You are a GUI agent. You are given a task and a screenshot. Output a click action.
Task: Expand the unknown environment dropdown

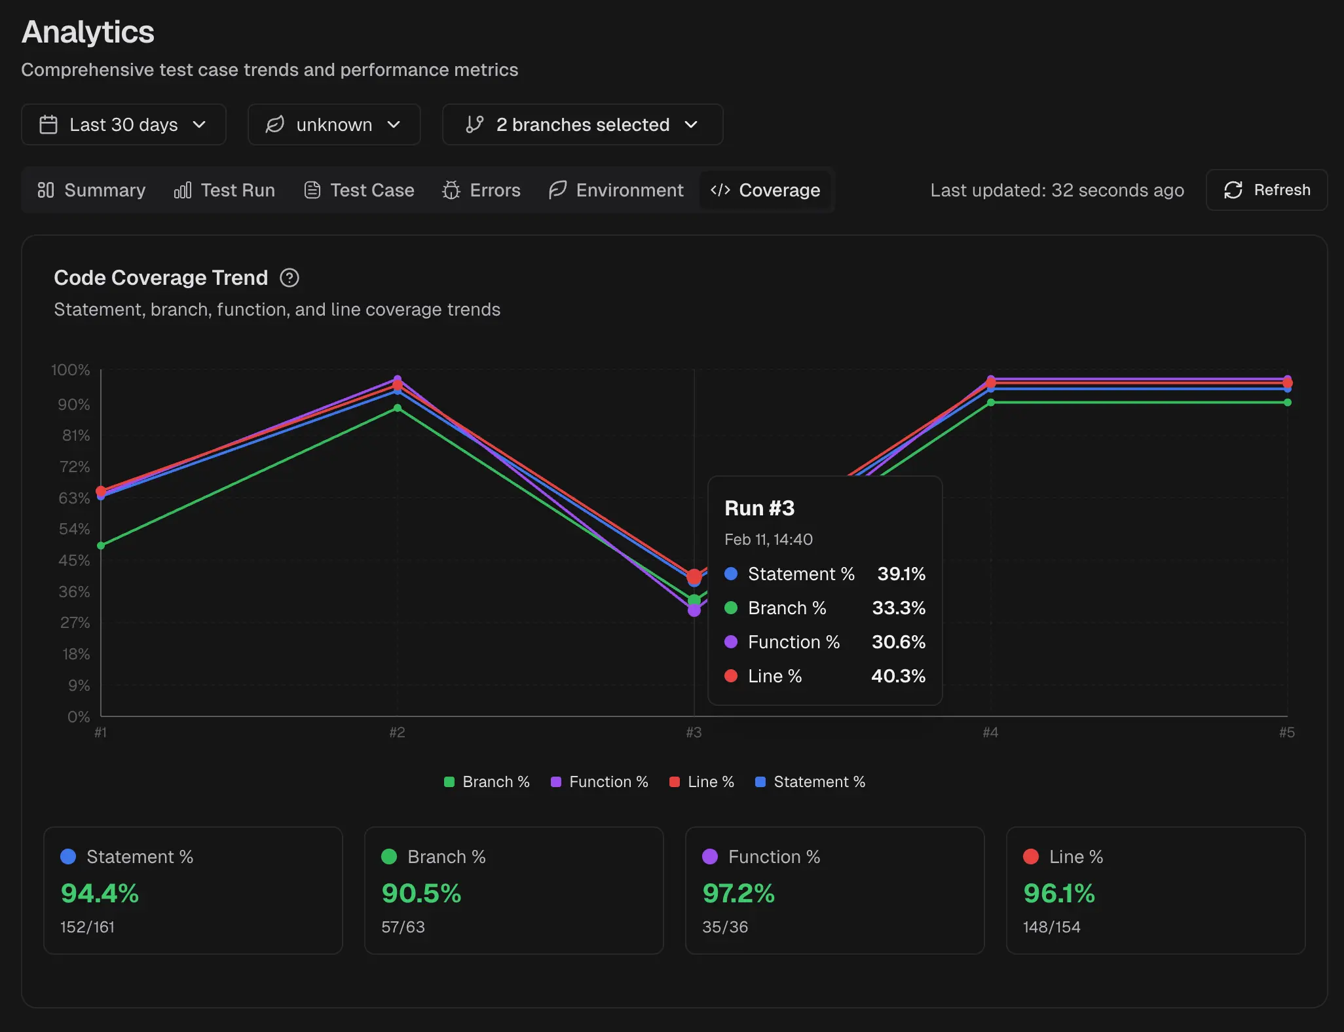(334, 124)
